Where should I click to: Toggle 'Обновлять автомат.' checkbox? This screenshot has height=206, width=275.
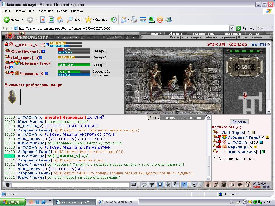215,157
